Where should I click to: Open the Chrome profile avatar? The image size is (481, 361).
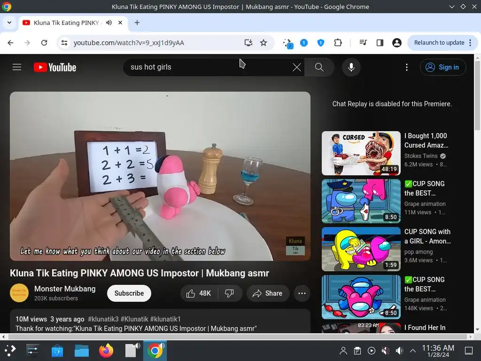point(396,43)
